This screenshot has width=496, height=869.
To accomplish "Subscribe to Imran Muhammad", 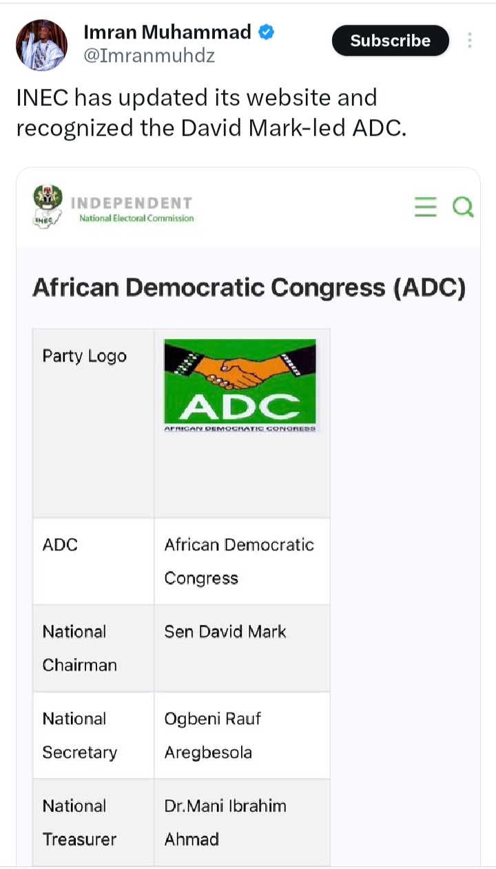I will (391, 41).
